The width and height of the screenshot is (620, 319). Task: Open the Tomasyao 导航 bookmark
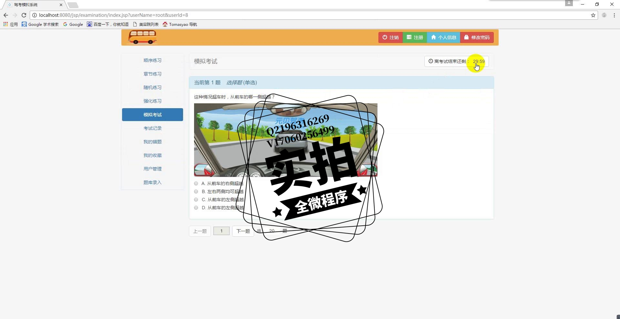[x=180, y=24]
